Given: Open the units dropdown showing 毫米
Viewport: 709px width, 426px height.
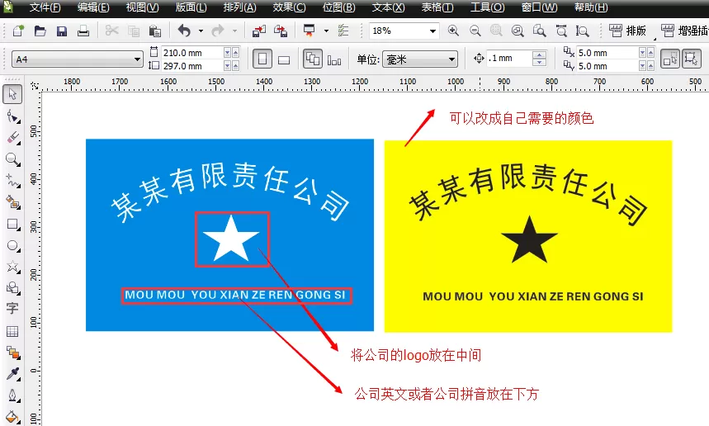Looking at the screenshot, I should 419,59.
